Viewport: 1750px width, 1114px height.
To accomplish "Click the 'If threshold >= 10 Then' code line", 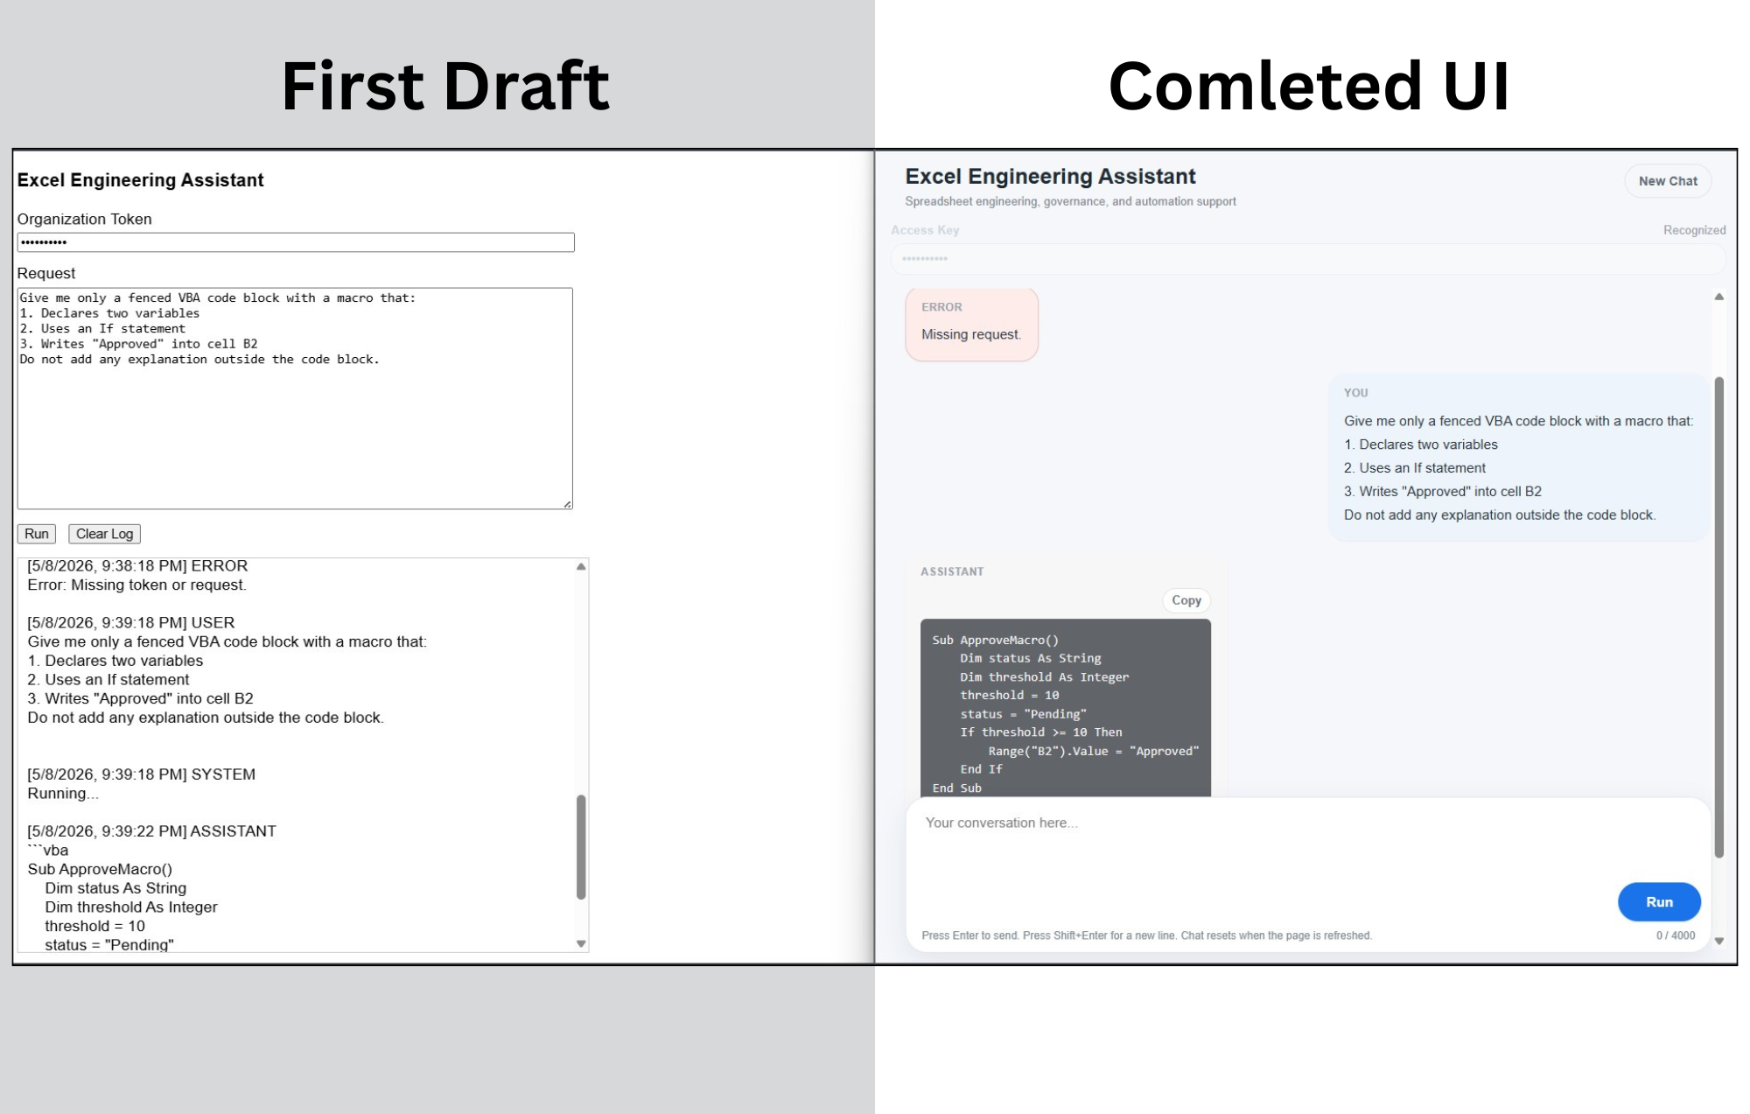I will (x=1040, y=732).
